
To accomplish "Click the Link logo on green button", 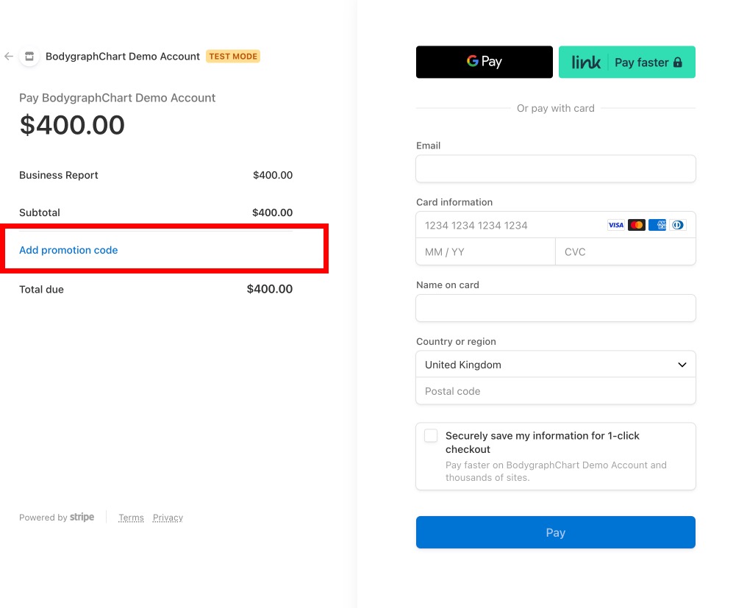I will (x=585, y=62).
